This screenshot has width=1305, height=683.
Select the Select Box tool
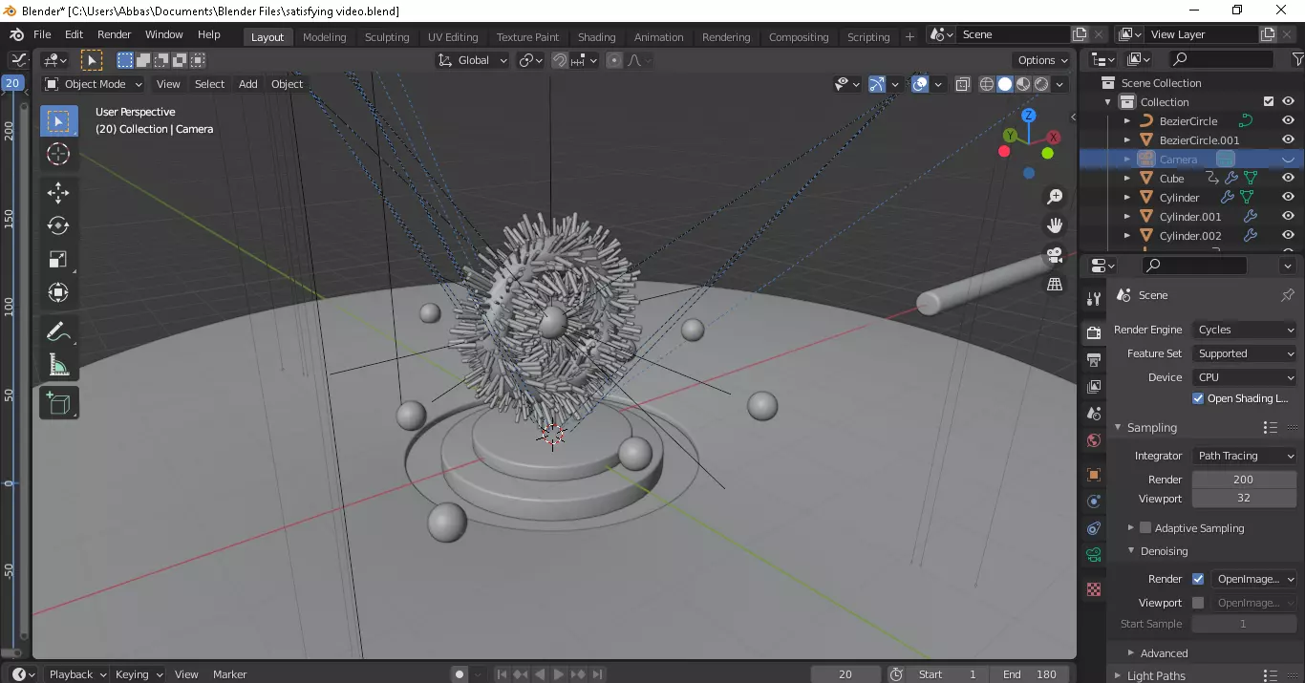pyautogui.click(x=58, y=121)
